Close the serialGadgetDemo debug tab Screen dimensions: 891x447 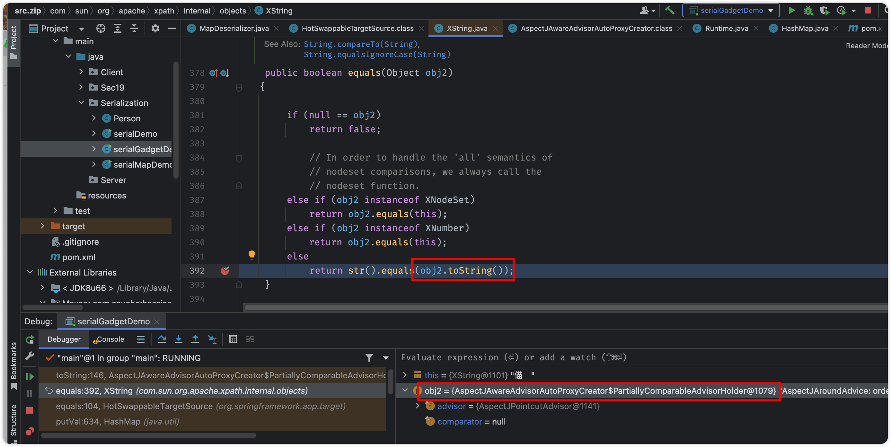coord(157,321)
